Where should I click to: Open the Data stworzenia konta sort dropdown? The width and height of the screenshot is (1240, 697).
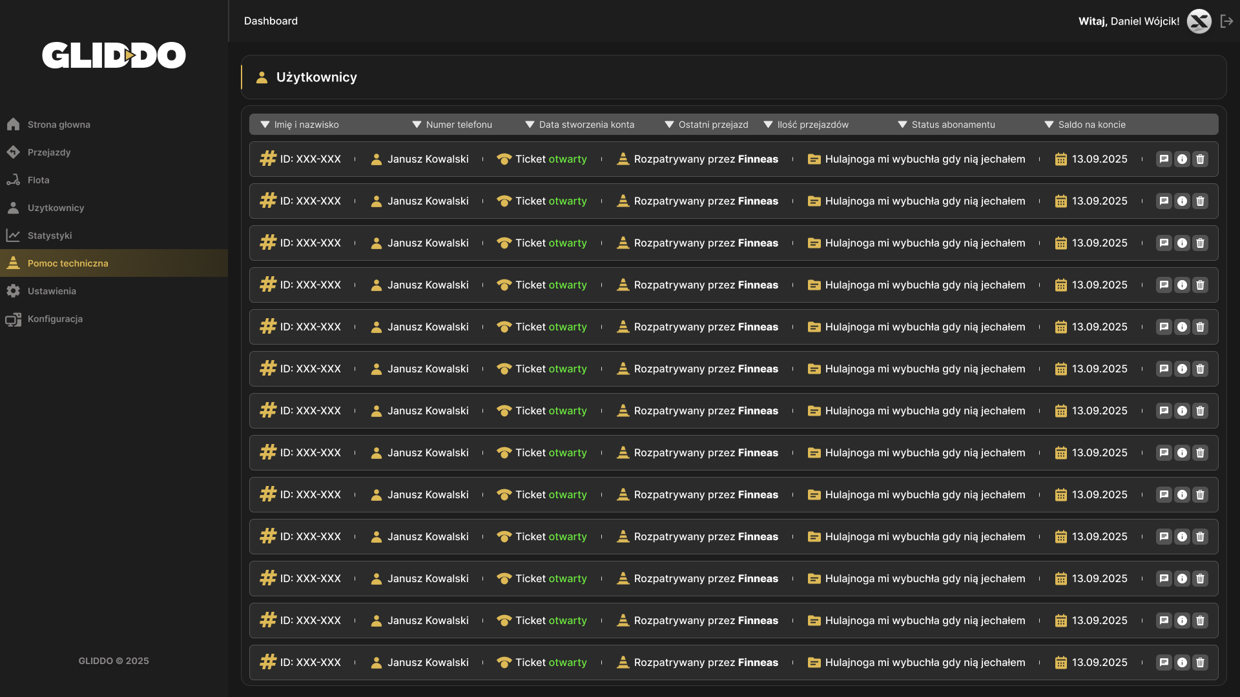[530, 125]
